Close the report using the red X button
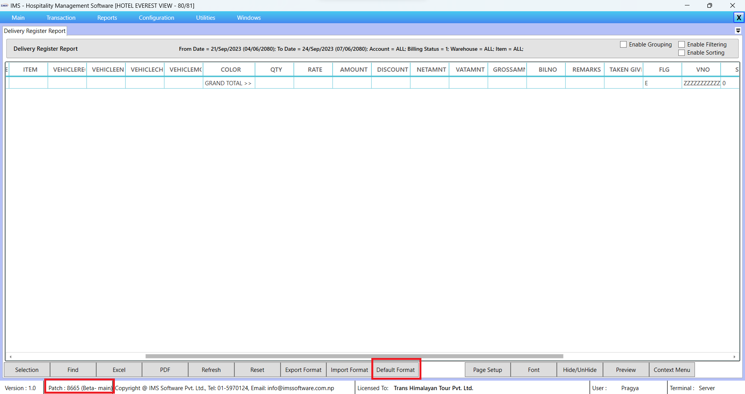 pyautogui.click(x=739, y=17)
